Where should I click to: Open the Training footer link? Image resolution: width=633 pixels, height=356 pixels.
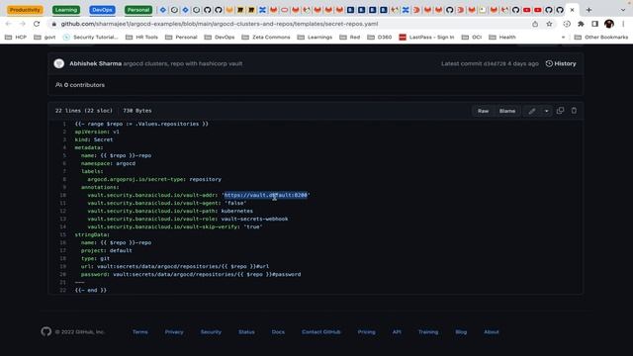428,332
